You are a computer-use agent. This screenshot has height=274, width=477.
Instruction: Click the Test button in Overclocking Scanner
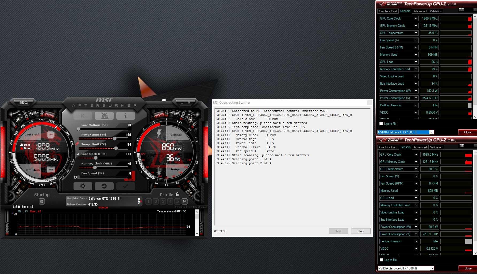(x=338, y=231)
